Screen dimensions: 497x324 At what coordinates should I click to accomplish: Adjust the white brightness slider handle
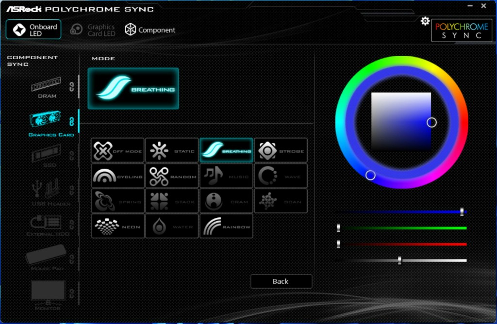click(400, 260)
